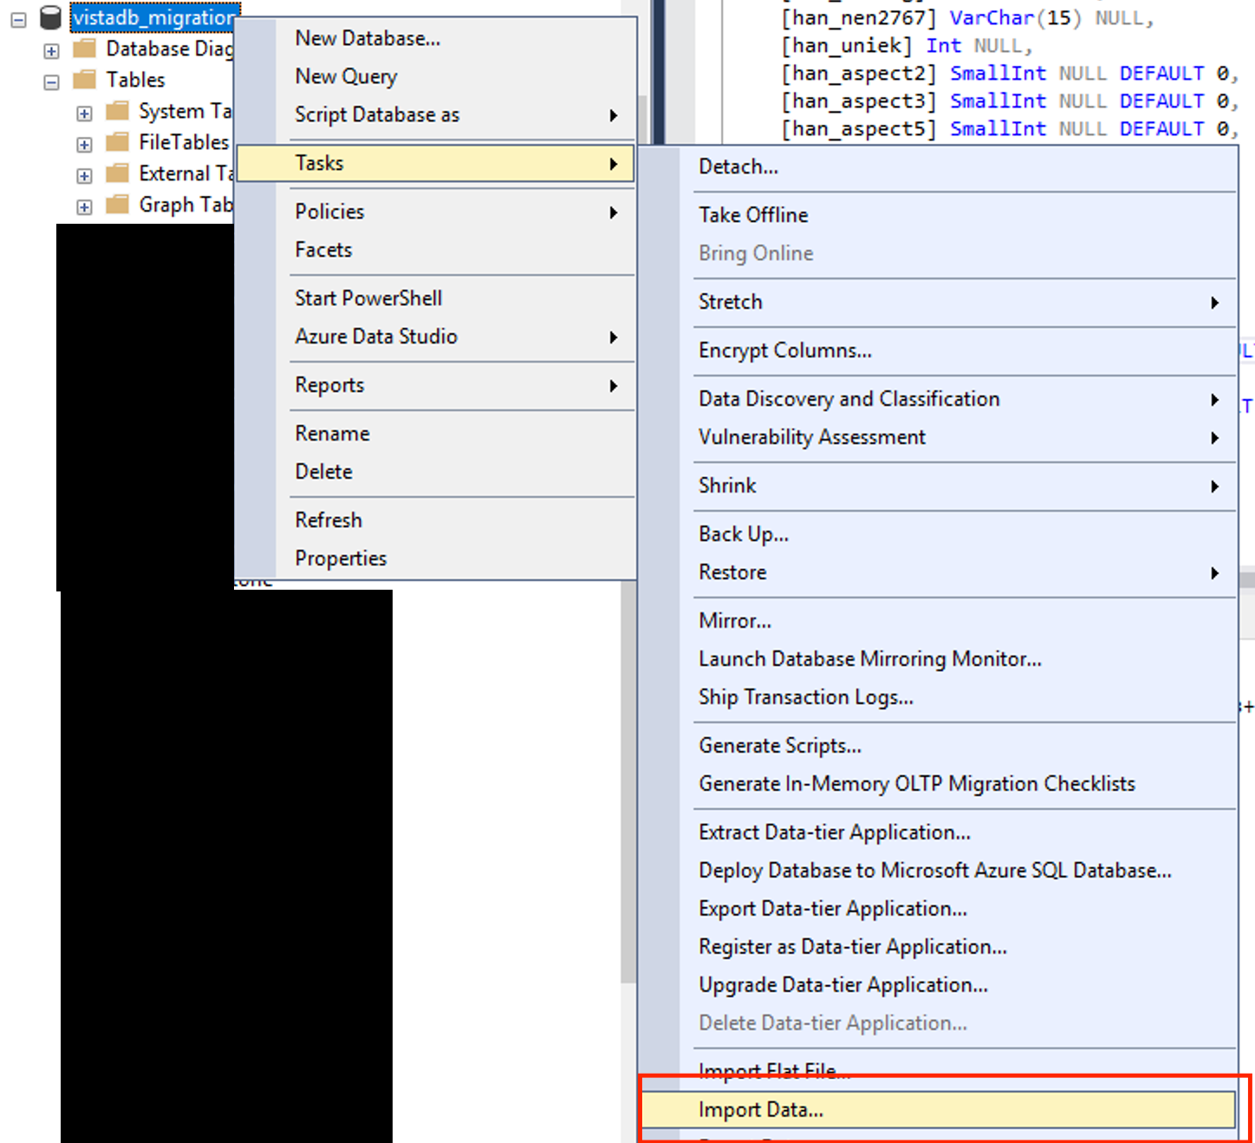Select Generate Scripts in the Tasks submenu
Viewport: 1255px width, 1143px height.
click(778, 745)
